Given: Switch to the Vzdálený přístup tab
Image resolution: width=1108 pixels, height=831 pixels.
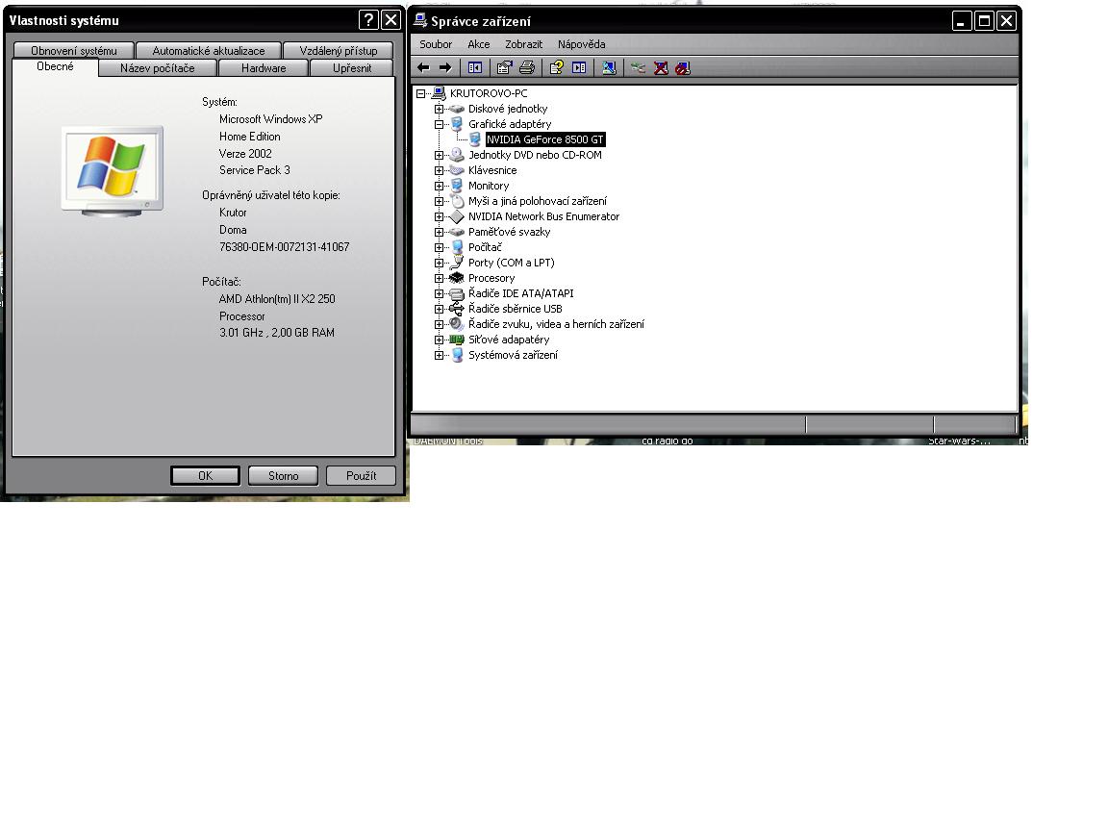Looking at the screenshot, I should [x=339, y=50].
